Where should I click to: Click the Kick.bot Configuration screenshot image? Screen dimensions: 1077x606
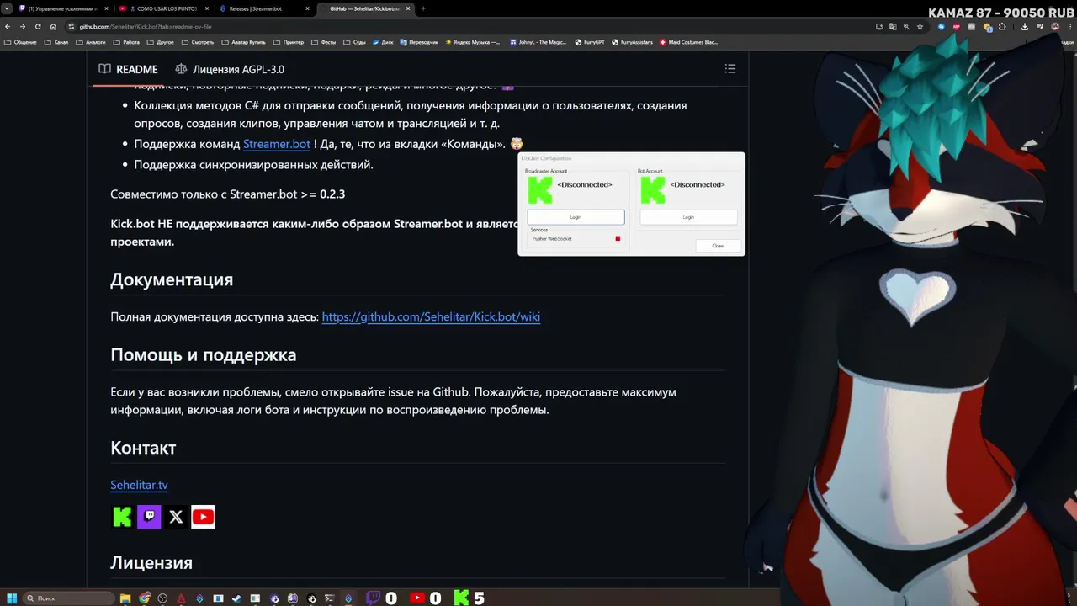[x=631, y=204]
